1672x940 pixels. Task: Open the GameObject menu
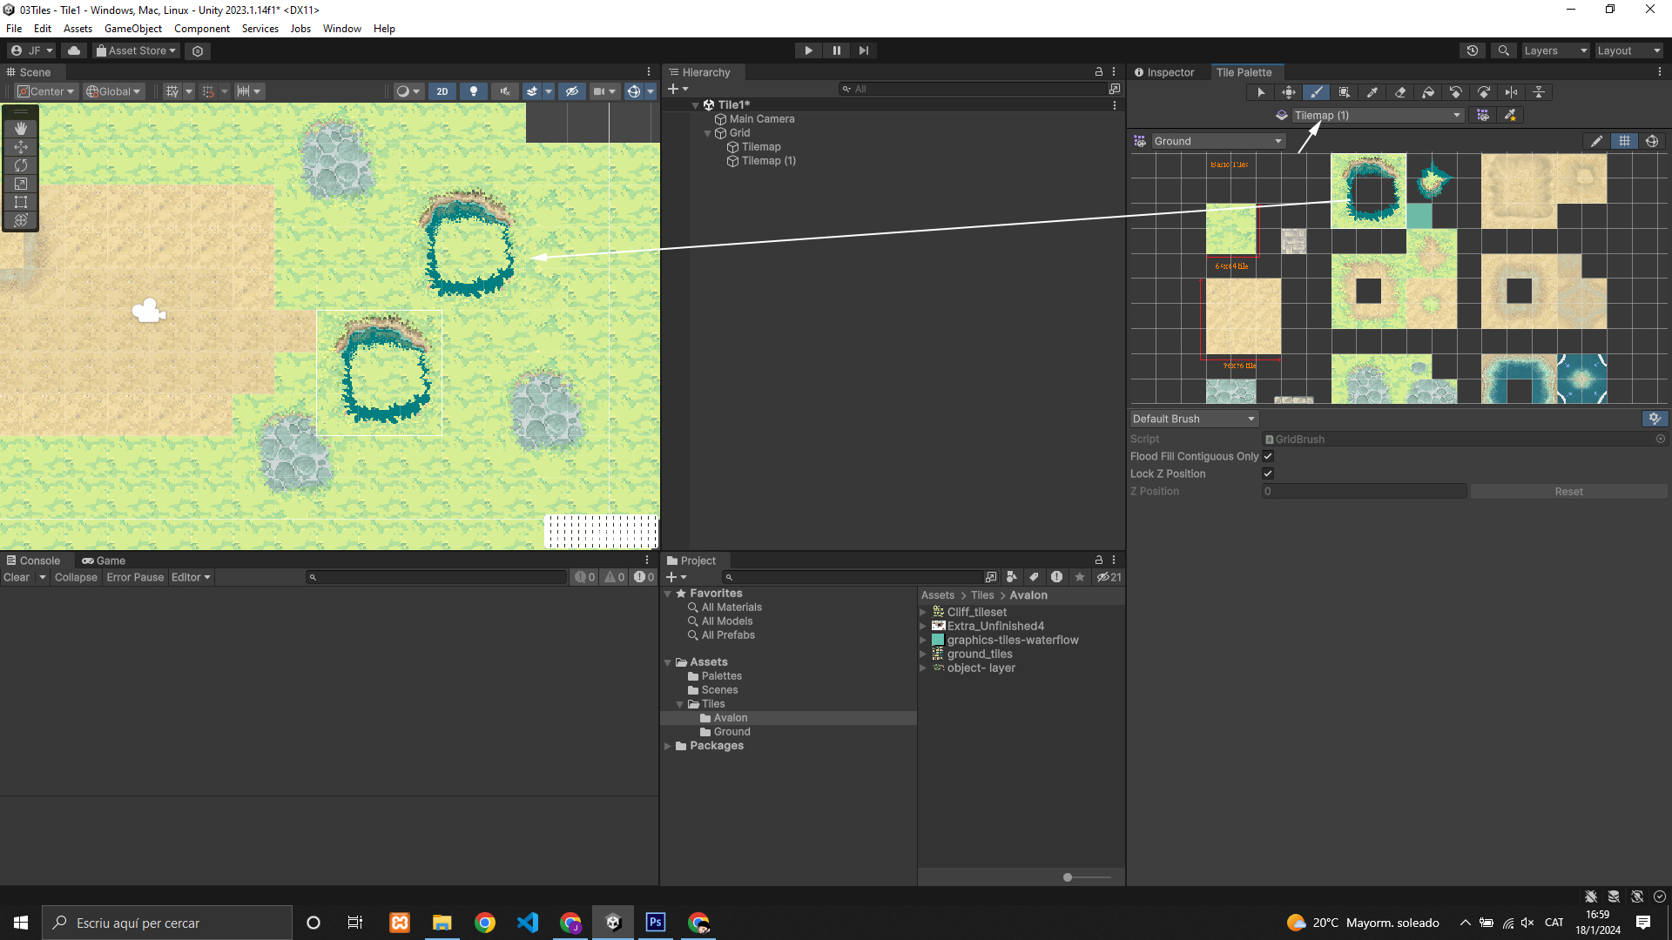tap(132, 29)
